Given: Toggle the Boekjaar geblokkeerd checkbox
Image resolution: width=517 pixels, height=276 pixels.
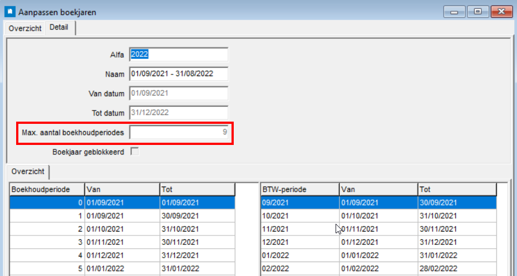Looking at the screenshot, I should pyautogui.click(x=134, y=151).
